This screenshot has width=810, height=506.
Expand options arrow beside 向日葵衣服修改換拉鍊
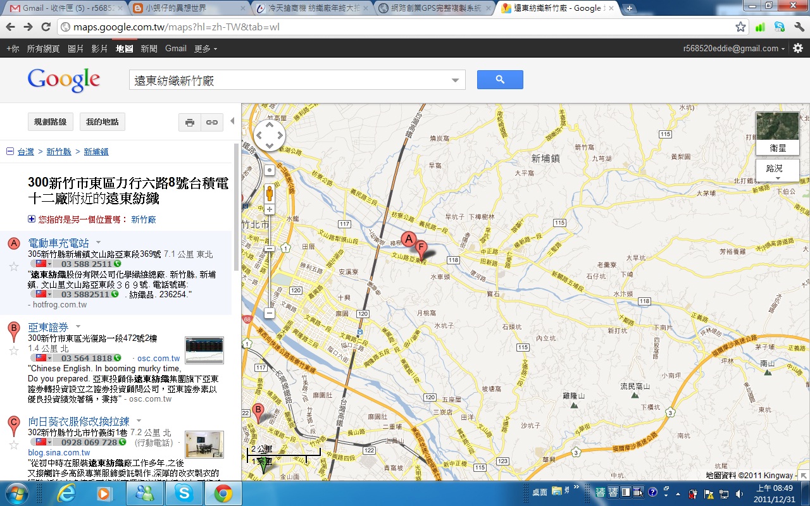(x=139, y=421)
